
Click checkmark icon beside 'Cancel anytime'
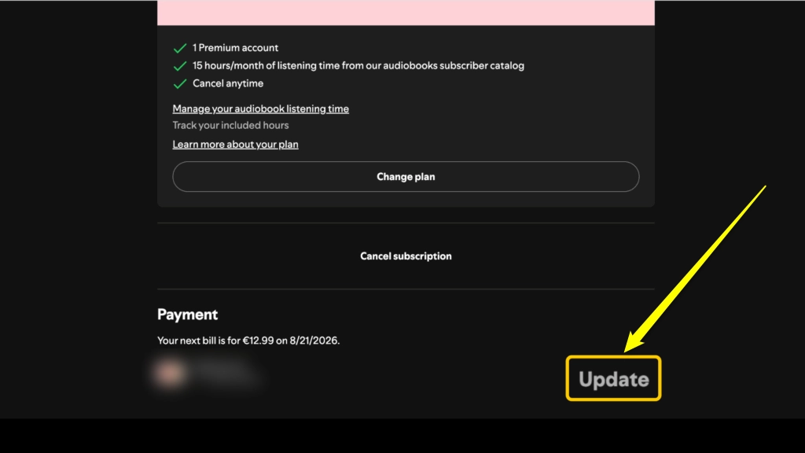click(x=180, y=83)
